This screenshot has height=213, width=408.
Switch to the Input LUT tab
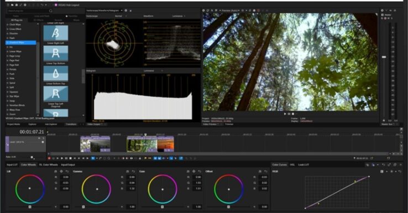pyautogui.click(x=12, y=164)
